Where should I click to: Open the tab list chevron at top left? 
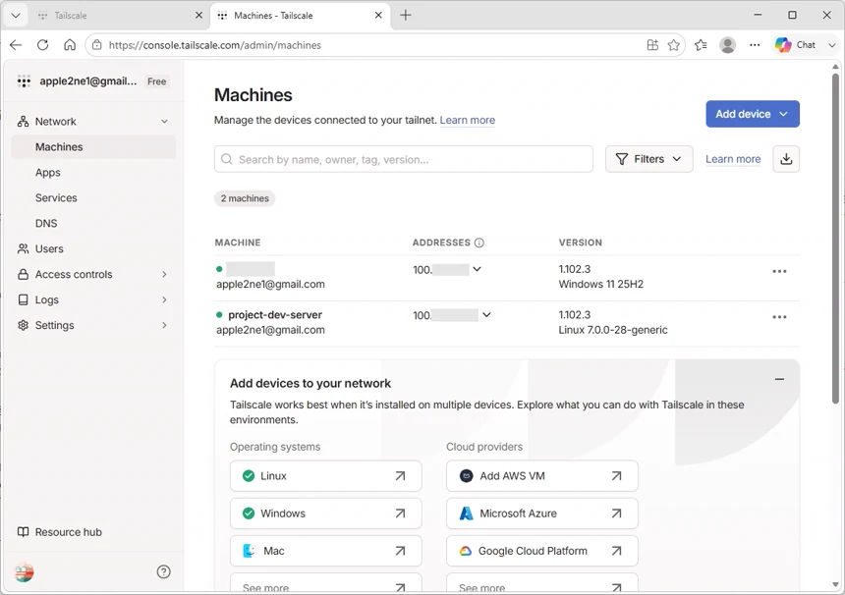pos(16,15)
